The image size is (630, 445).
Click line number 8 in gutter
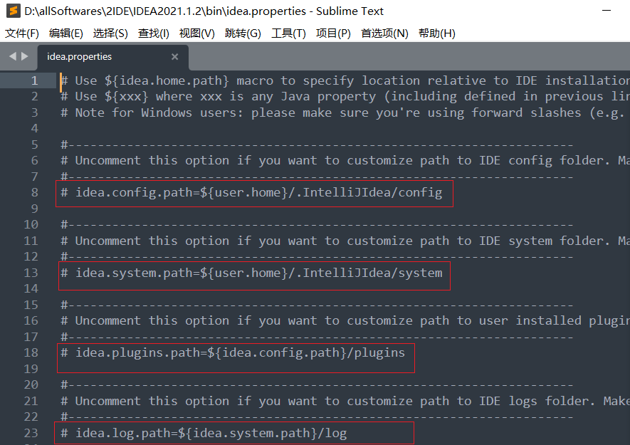coord(35,192)
